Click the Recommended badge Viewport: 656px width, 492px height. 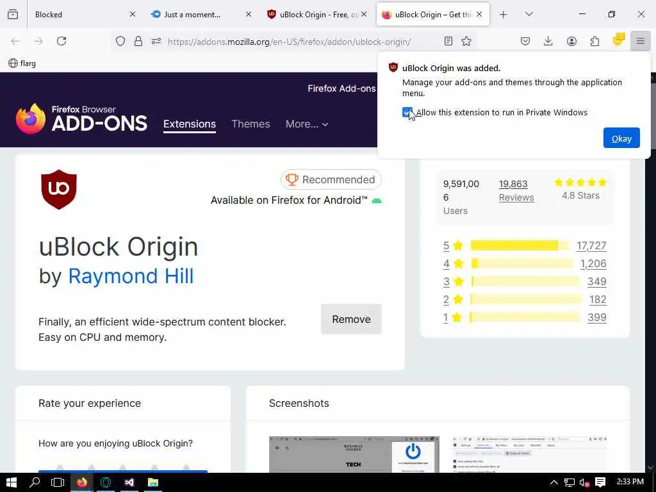(x=331, y=179)
